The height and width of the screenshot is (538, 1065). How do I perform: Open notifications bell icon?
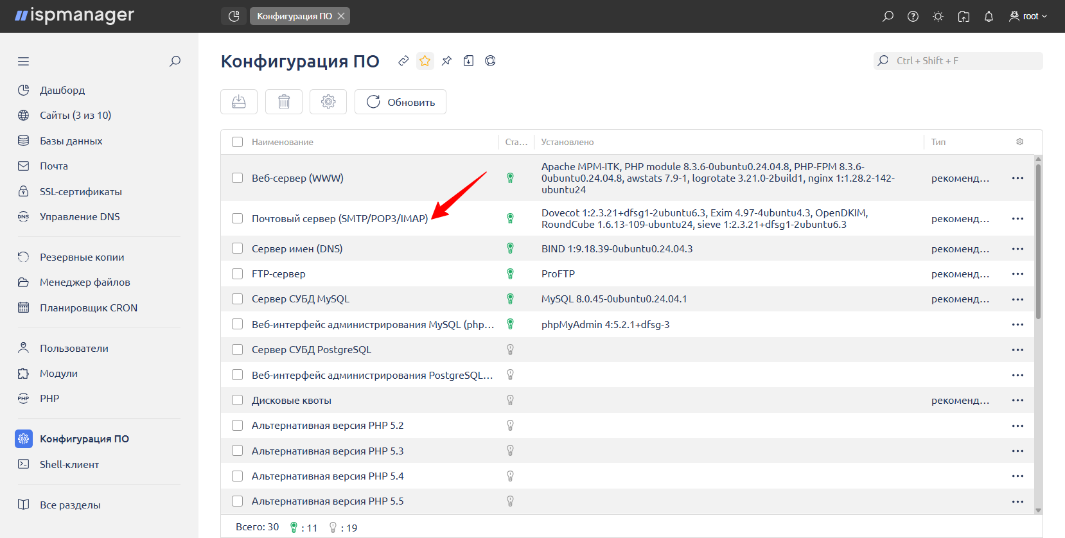(x=989, y=17)
